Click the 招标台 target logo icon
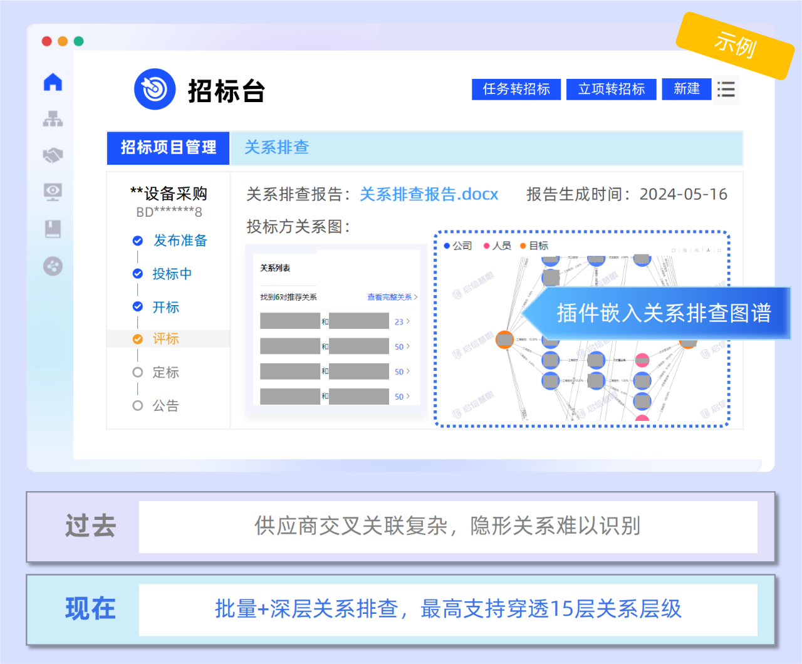Viewport: 802px width, 664px height. pyautogui.click(x=154, y=89)
